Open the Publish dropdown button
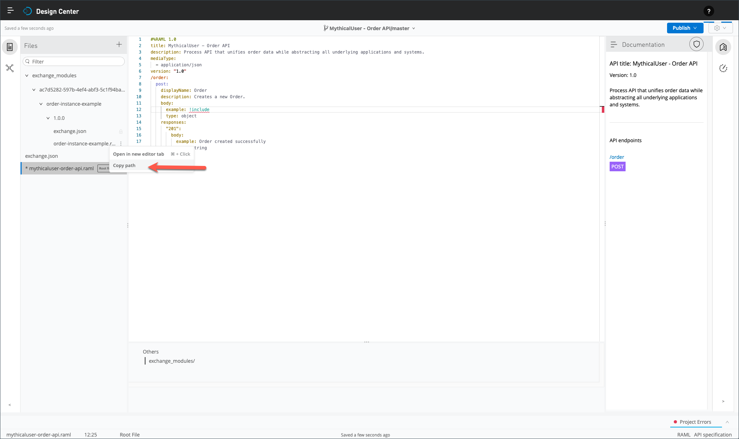Screen dimensions: 739x439 [x=685, y=28]
